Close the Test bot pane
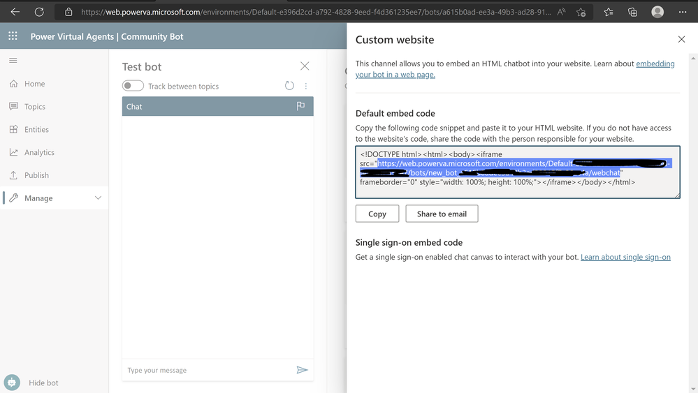Viewport: 698px width, 393px height. (x=305, y=66)
